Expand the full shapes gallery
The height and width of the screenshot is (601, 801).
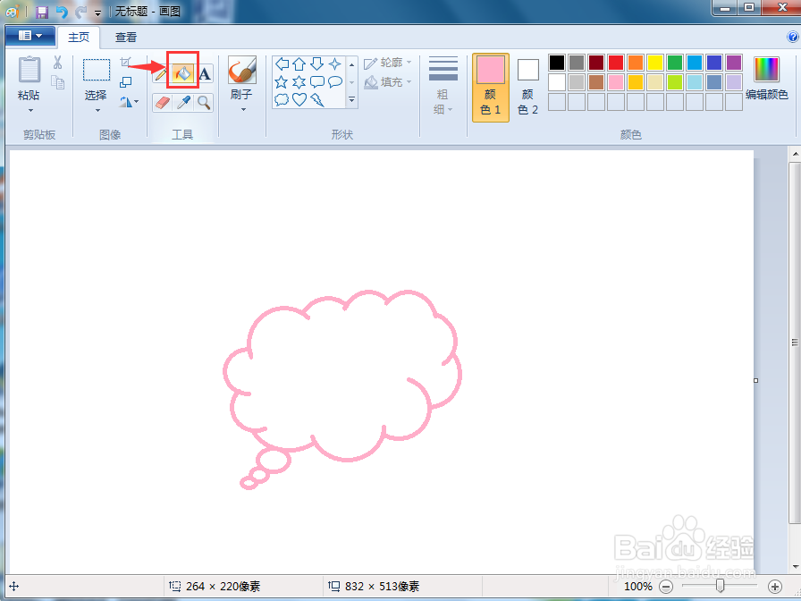[x=351, y=100]
